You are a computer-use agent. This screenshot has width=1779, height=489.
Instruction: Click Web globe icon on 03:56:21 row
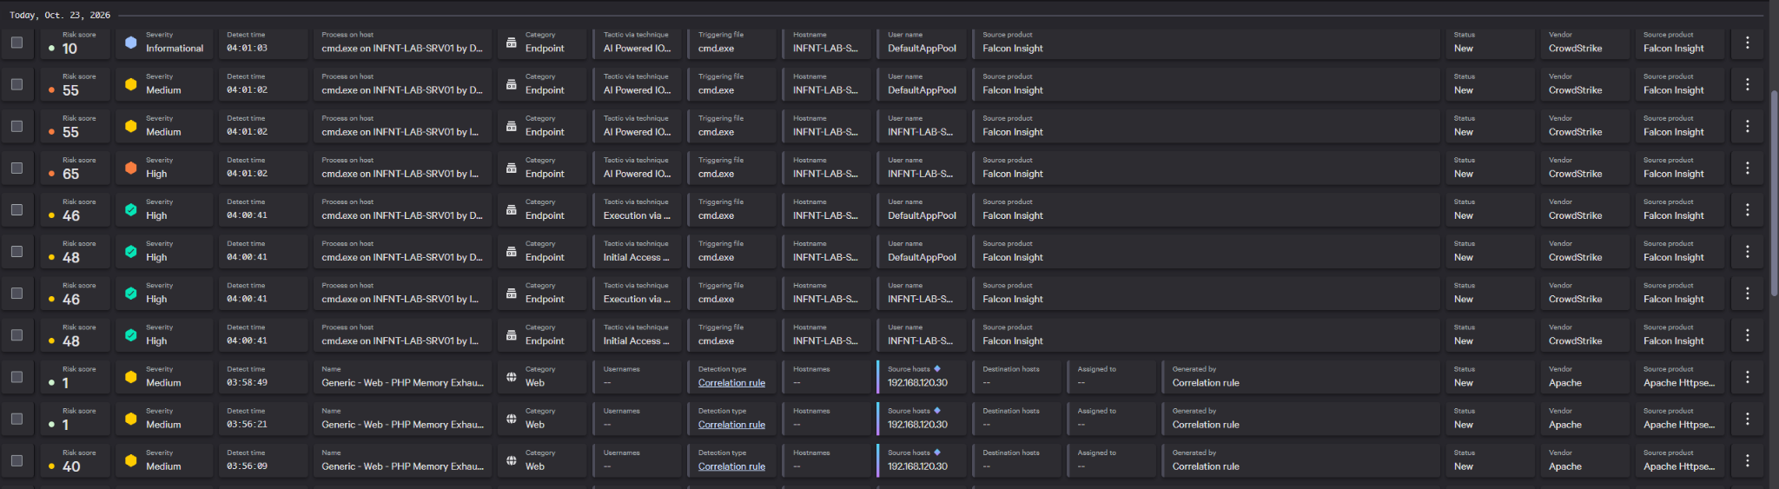coord(511,419)
